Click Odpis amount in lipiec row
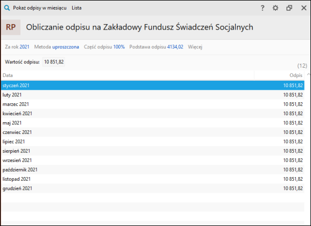 tap(293, 142)
